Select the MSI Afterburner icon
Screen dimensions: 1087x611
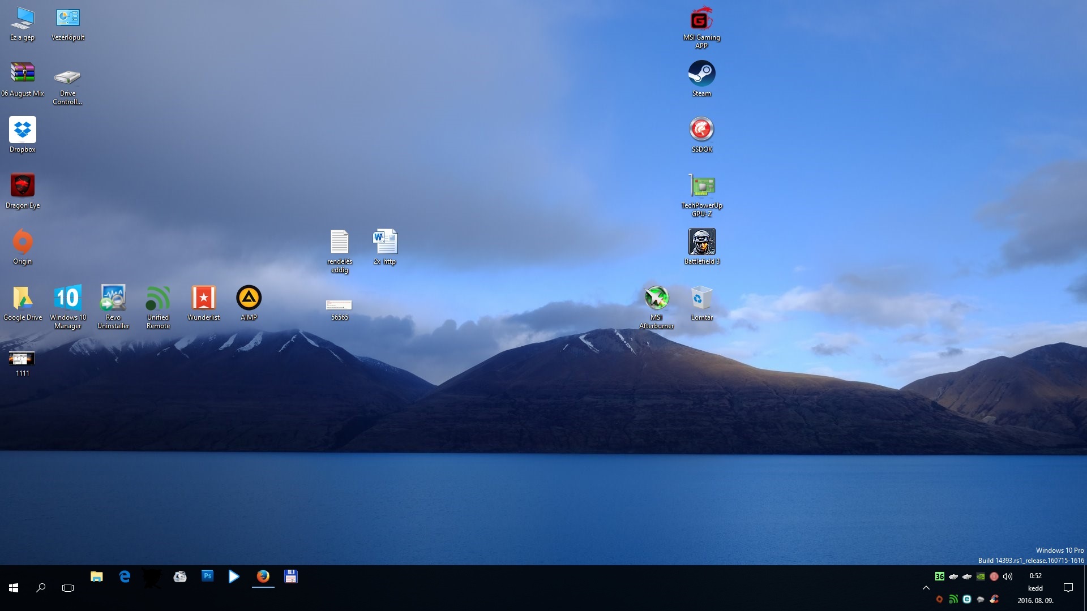coord(657,308)
